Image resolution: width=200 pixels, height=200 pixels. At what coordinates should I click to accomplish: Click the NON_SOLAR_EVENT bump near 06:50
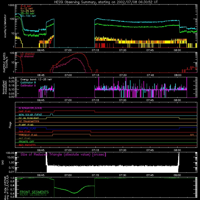(x=51, y=115)
